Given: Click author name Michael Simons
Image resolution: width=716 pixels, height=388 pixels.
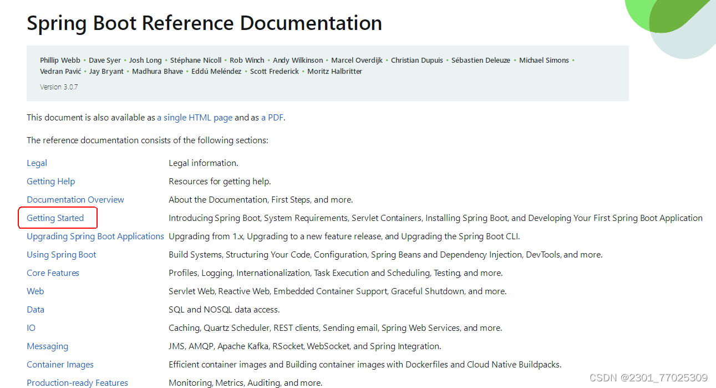Looking at the screenshot, I should 544,61.
